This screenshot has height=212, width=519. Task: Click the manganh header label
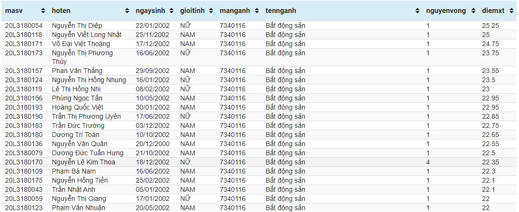(x=235, y=11)
